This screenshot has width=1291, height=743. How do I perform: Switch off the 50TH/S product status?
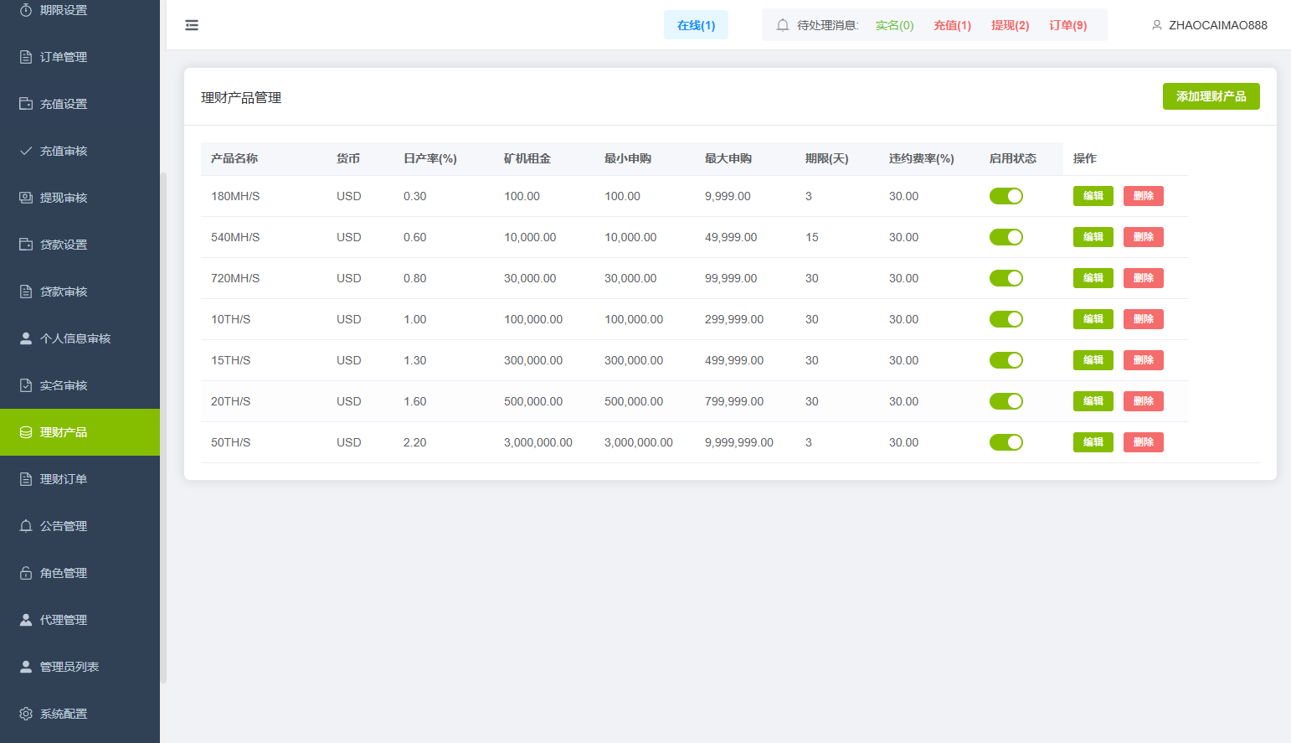(x=1006, y=442)
